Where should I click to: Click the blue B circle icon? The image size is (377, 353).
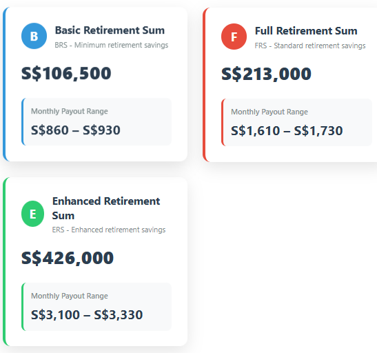pos(34,36)
